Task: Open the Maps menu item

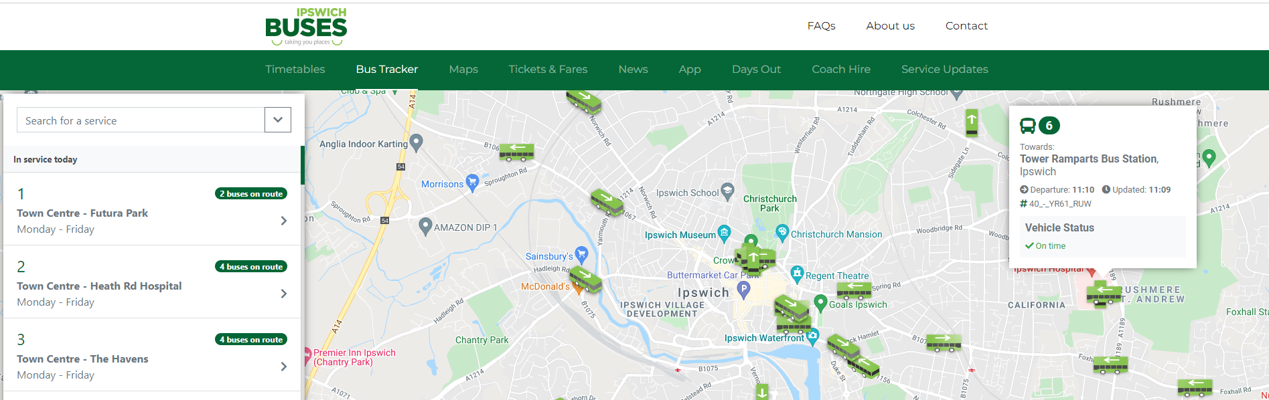Action: (463, 69)
